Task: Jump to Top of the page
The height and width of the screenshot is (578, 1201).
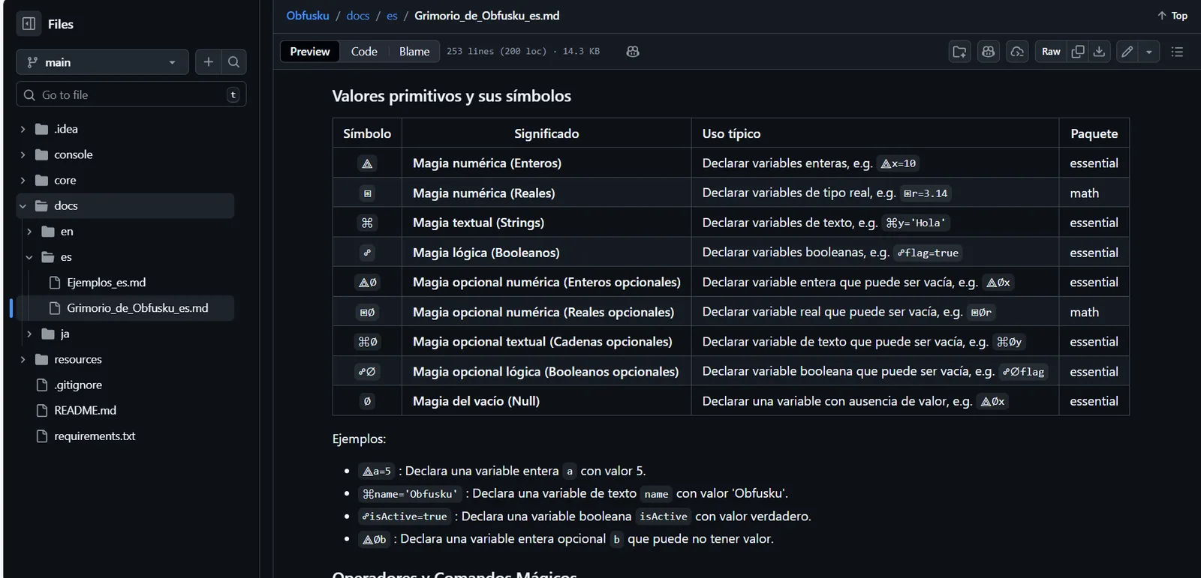Action: (1172, 16)
